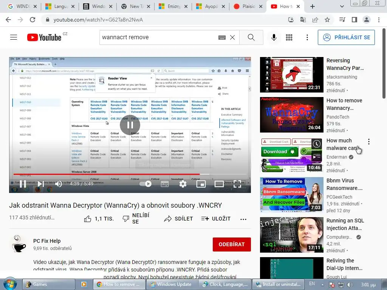Viewport: 387px width, 290px height.
Task: Subscribe with ODEBÍRAT button
Action: point(232,244)
